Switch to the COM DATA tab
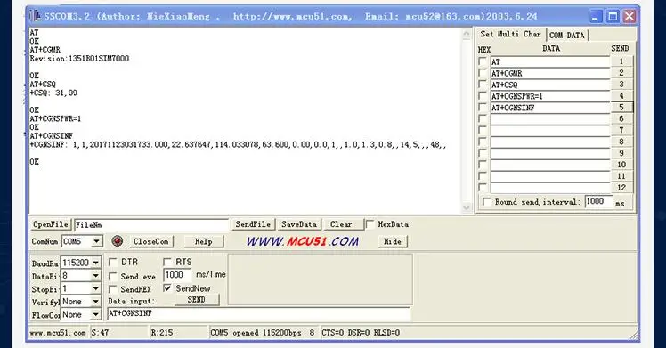 click(x=567, y=36)
